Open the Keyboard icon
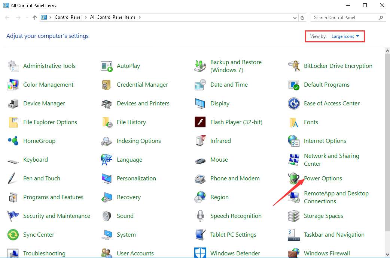Screen dimensions: 390x258 tap(13, 161)
